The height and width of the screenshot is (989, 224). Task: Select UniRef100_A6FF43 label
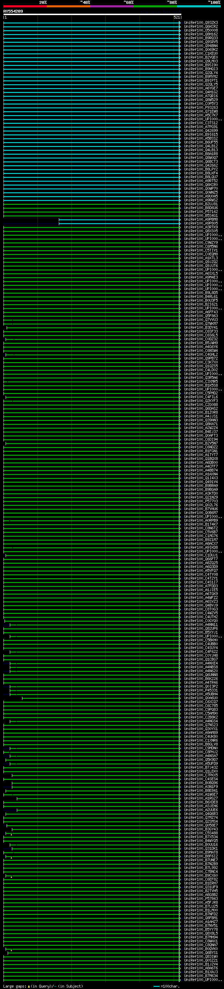coord(201,312)
